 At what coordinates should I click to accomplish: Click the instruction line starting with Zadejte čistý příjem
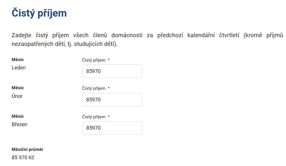tap(147, 35)
